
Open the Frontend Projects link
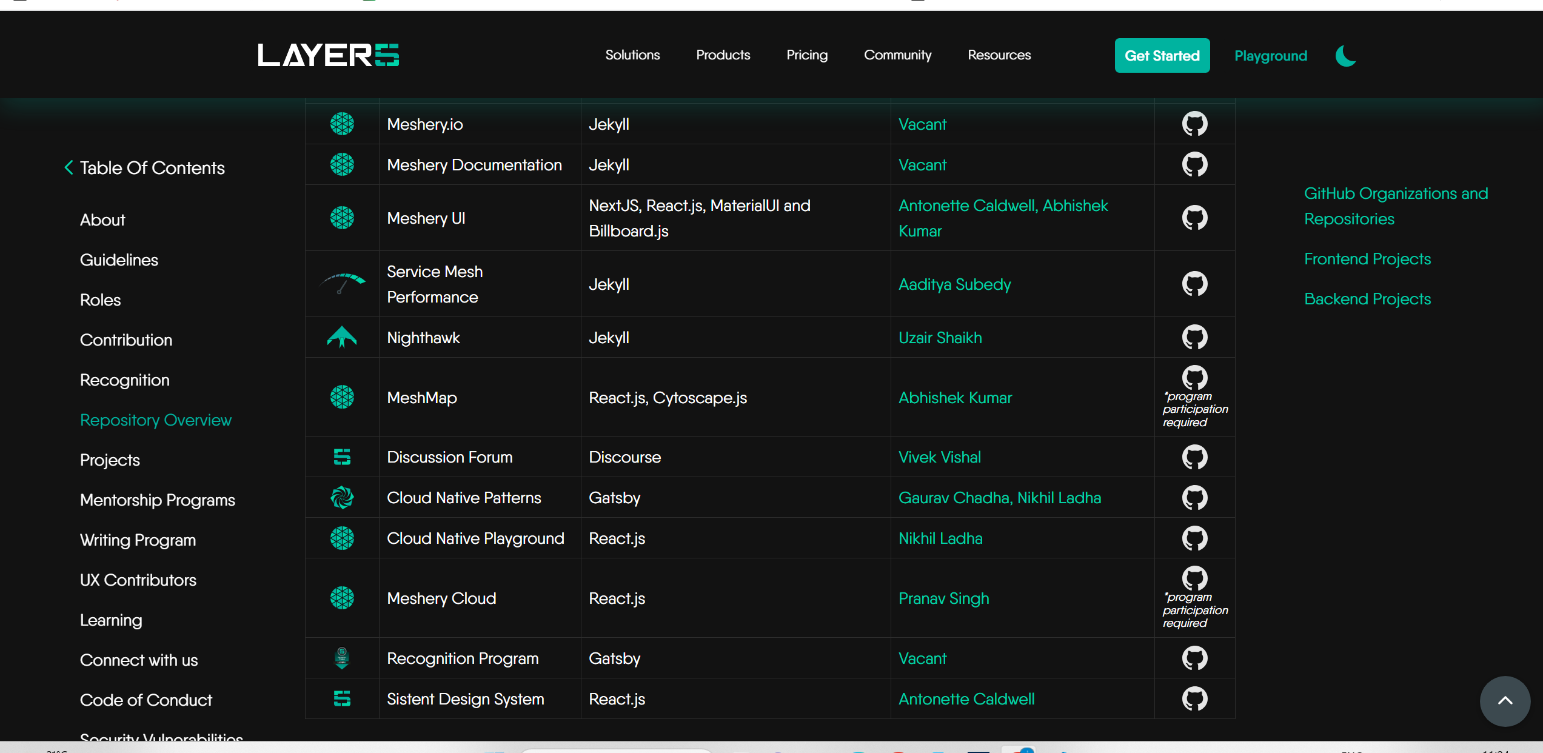tap(1367, 258)
